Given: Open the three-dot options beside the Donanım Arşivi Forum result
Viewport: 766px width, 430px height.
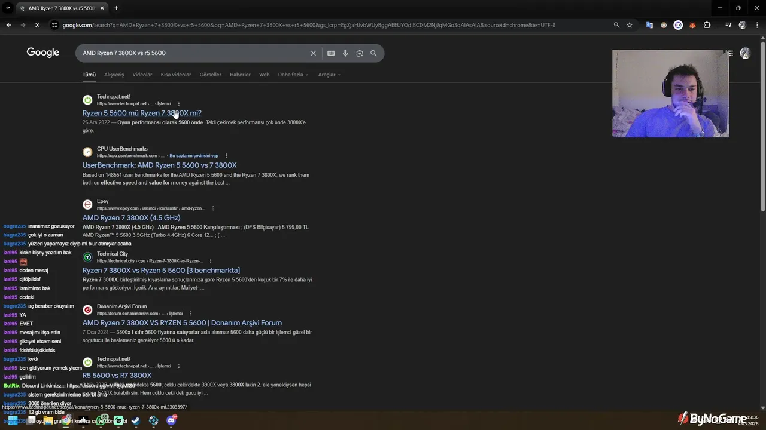Looking at the screenshot, I should click(190, 314).
